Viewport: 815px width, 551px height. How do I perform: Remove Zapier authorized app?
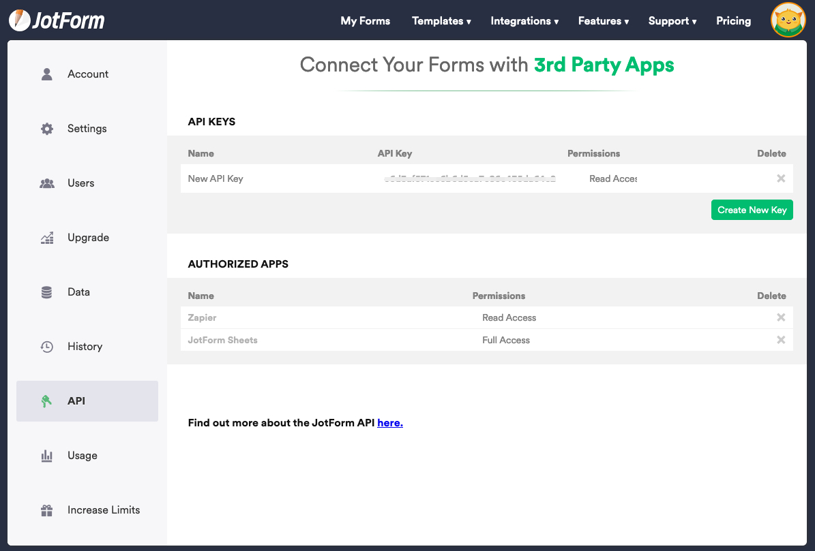781,317
